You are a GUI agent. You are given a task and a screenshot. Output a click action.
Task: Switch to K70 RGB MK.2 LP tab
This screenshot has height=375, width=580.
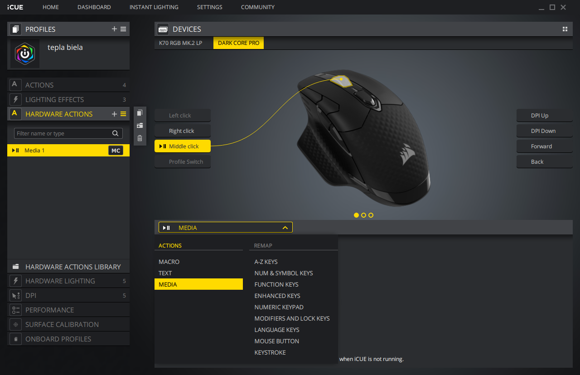pyautogui.click(x=180, y=43)
